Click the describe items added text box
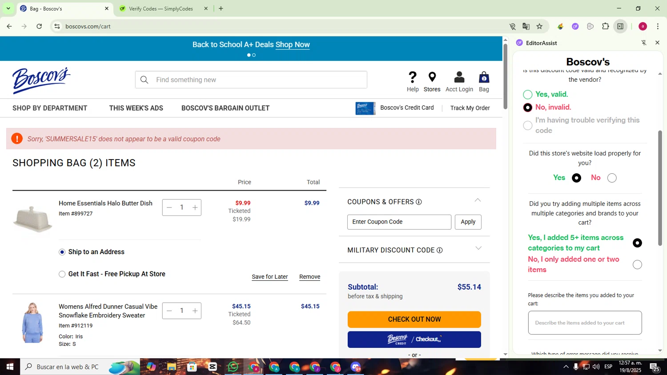Screen dimensions: 667x375 [585, 323]
